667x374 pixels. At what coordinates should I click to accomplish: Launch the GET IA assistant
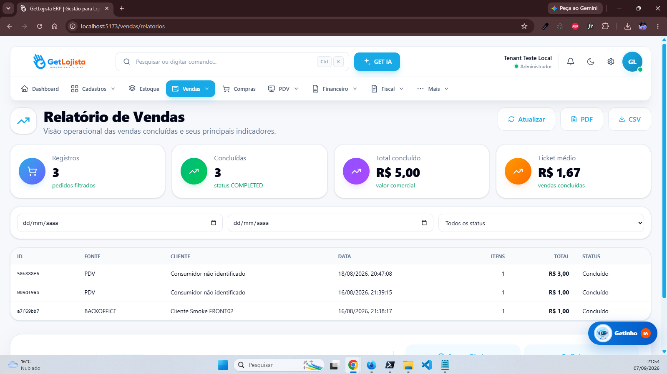377,62
